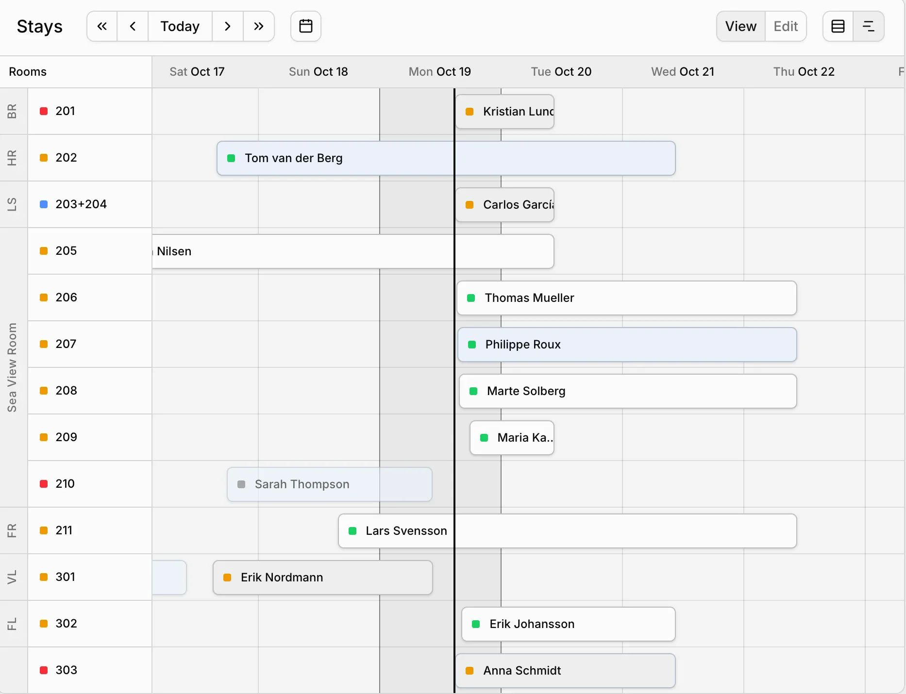Screen dimensions: 906x694
Task: Click the Sat Oct 17 column header
Action: pyautogui.click(x=197, y=72)
